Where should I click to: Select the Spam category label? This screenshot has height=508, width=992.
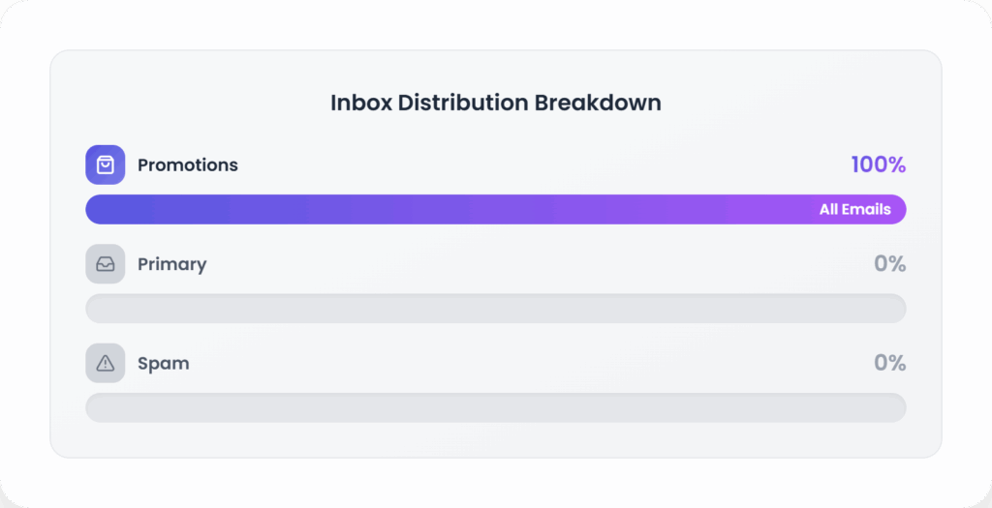click(163, 363)
